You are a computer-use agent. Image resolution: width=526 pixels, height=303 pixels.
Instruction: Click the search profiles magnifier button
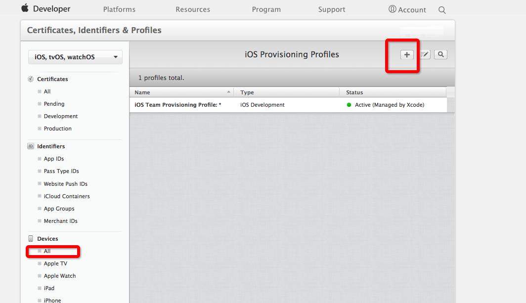pos(440,54)
